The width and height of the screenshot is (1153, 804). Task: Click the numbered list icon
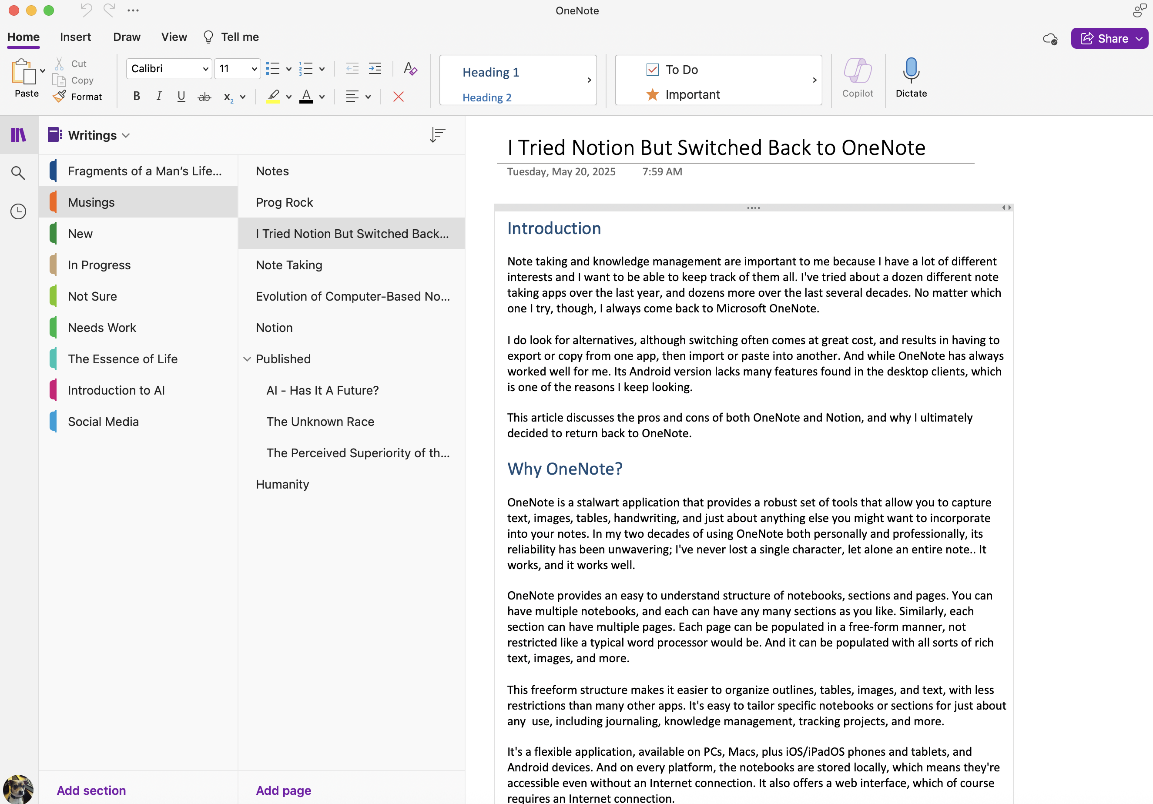305,68
